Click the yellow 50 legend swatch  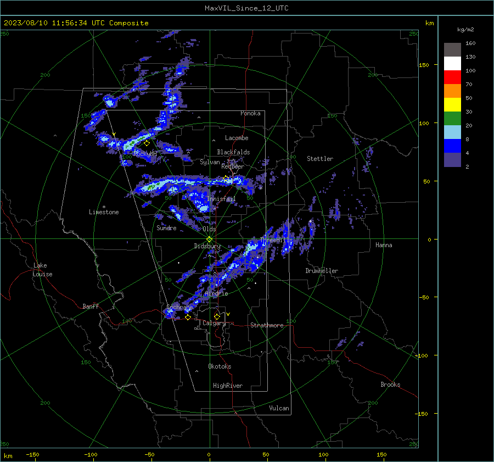452,105
